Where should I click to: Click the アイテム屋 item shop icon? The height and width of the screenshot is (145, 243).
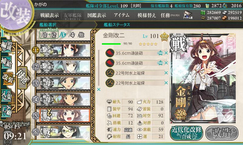point(188,15)
